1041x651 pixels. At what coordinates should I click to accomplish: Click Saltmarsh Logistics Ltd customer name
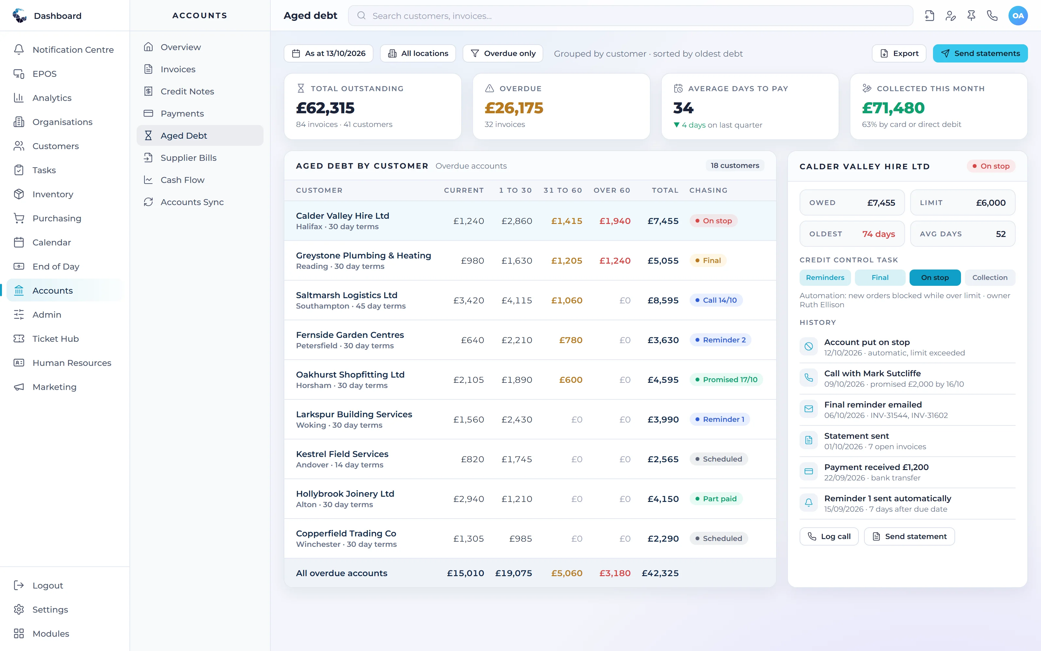click(346, 295)
